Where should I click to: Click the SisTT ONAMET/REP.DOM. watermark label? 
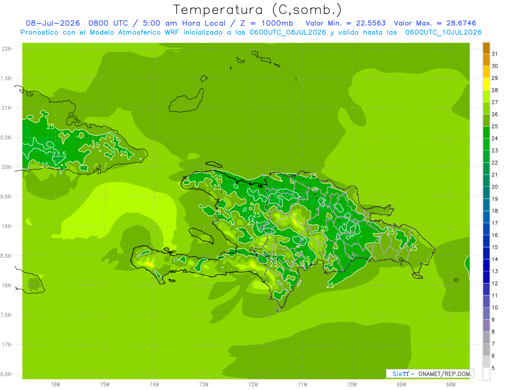[430, 374]
